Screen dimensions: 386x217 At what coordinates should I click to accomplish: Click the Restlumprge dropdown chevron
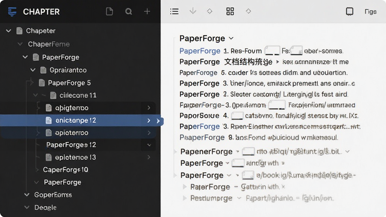(239, 198)
